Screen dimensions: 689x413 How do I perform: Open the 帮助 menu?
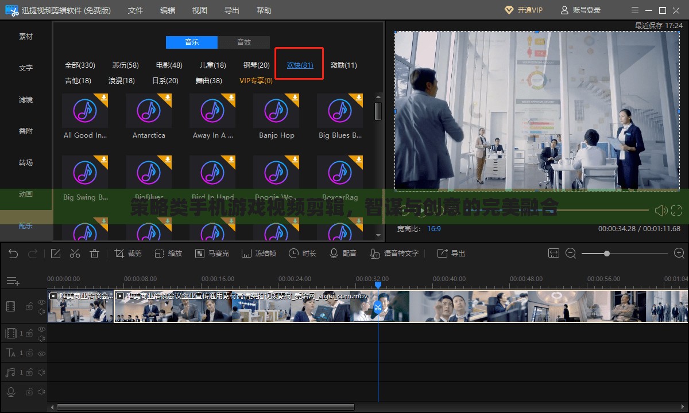point(264,10)
